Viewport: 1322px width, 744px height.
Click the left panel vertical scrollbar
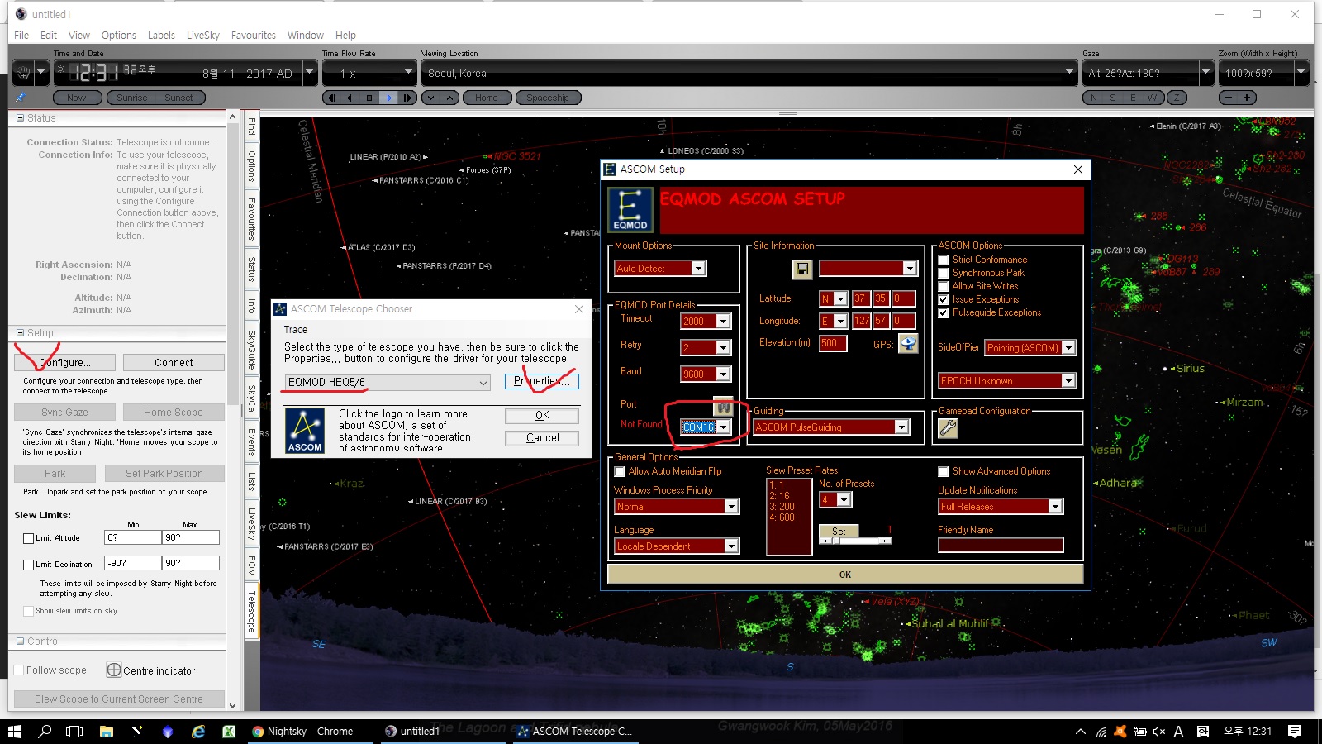pyautogui.click(x=233, y=410)
